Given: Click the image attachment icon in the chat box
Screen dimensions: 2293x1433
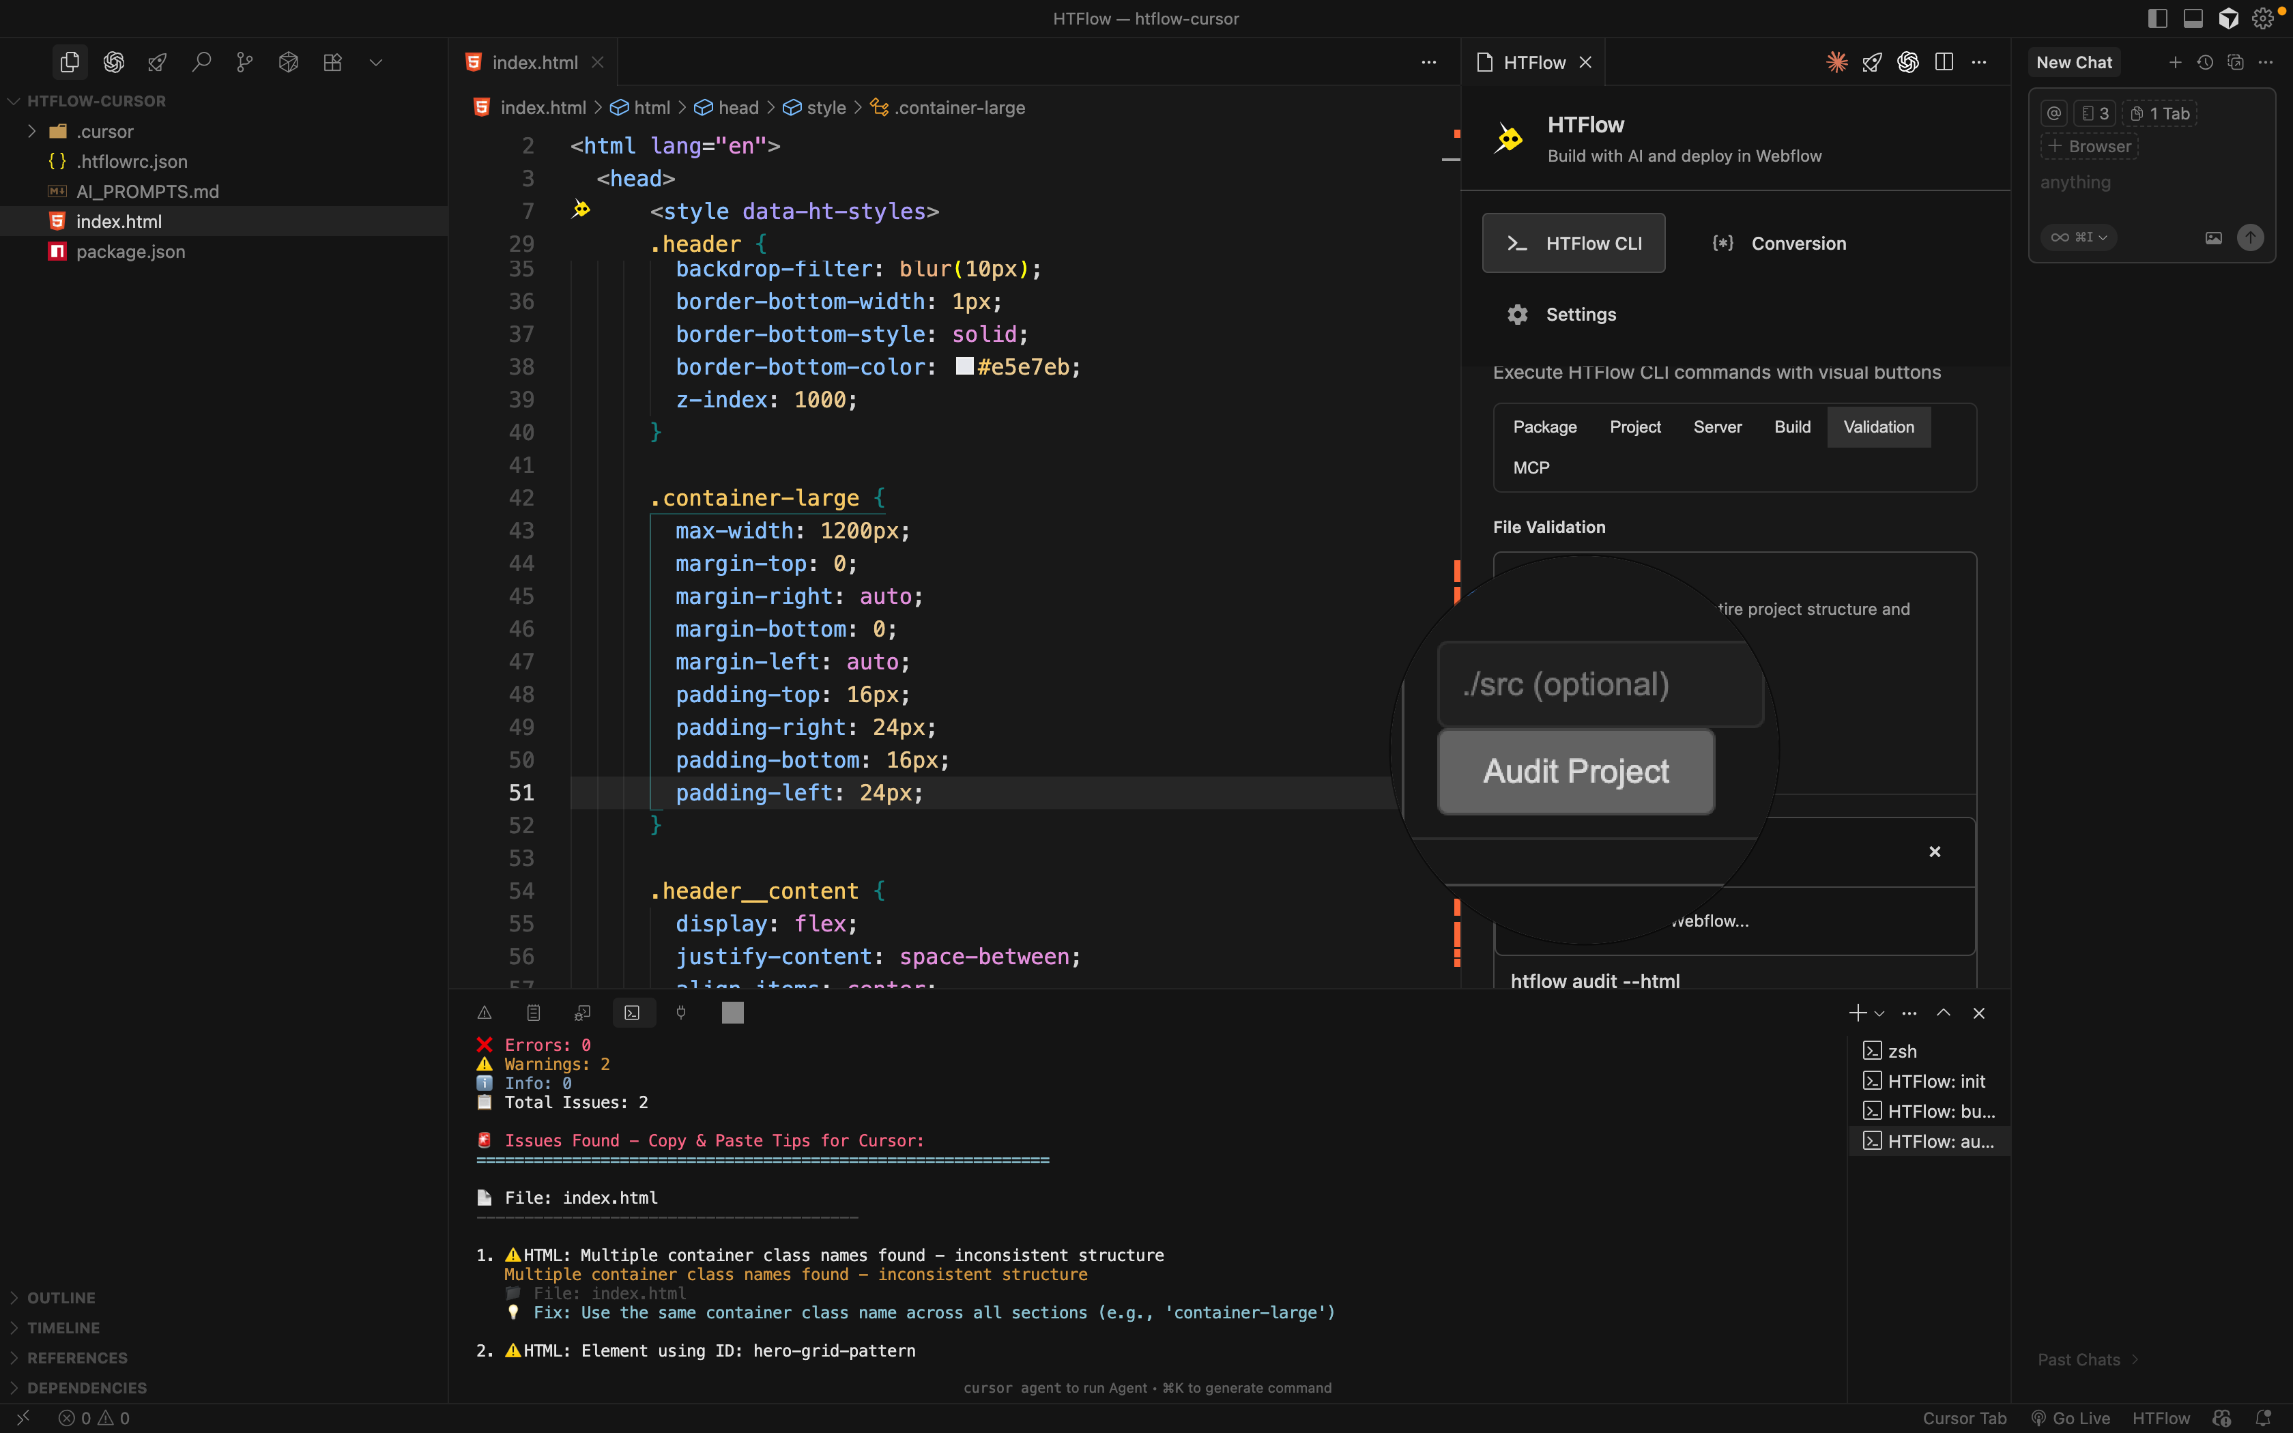Looking at the screenshot, I should point(2213,237).
